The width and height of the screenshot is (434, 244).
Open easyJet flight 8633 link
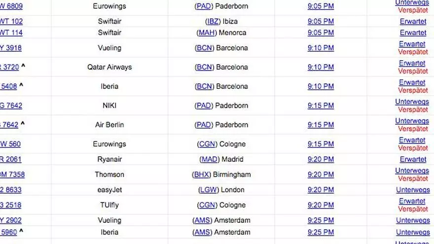point(10,190)
